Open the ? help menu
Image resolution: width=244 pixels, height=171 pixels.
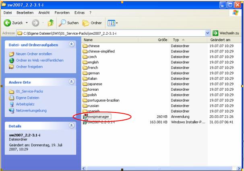[91, 13]
